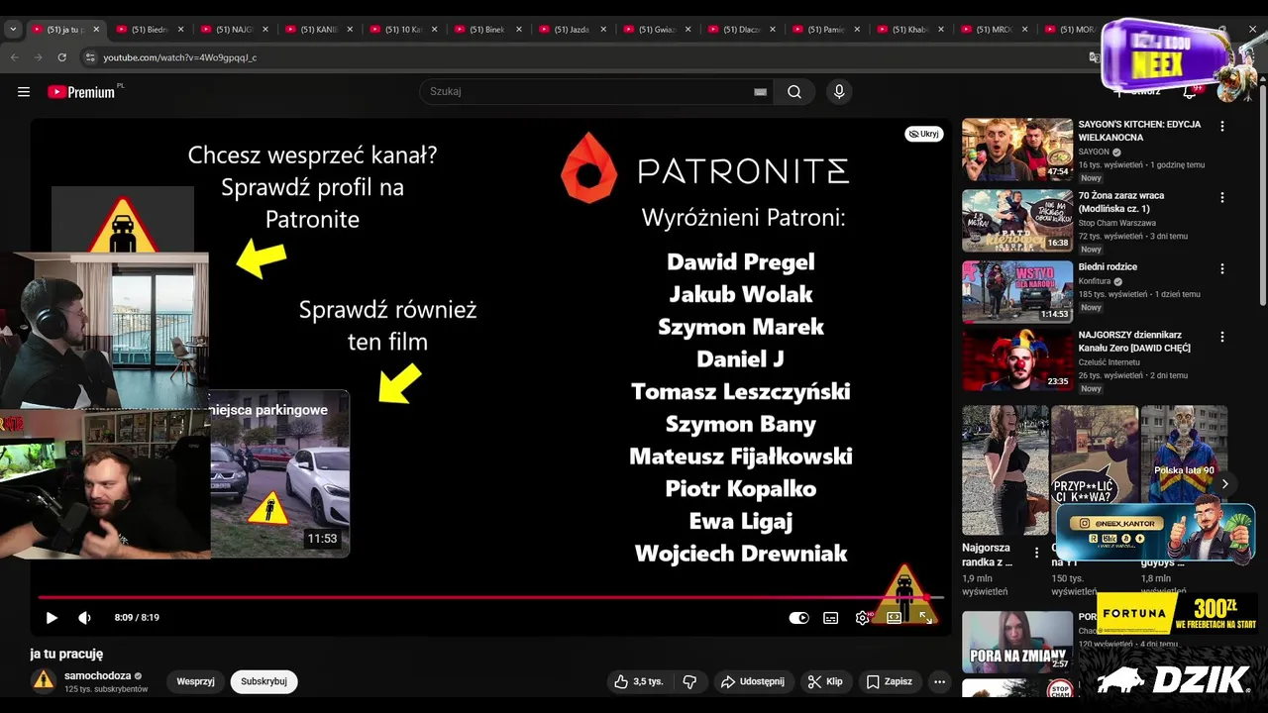This screenshot has width=1268, height=713.
Task: Open '70 Żona zaraz wraca' video thumbnail
Action: click(1017, 221)
